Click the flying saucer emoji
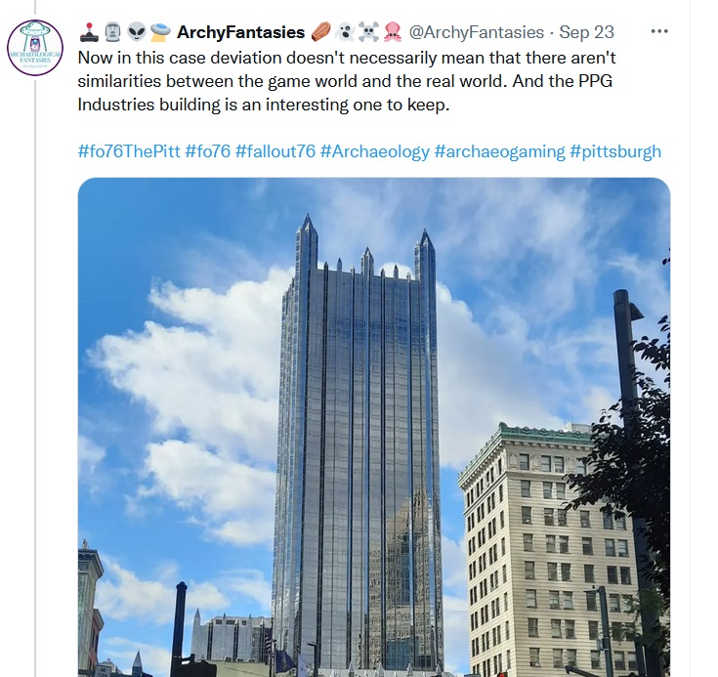Image resolution: width=718 pixels, height=677 pixels. point(160,31)
